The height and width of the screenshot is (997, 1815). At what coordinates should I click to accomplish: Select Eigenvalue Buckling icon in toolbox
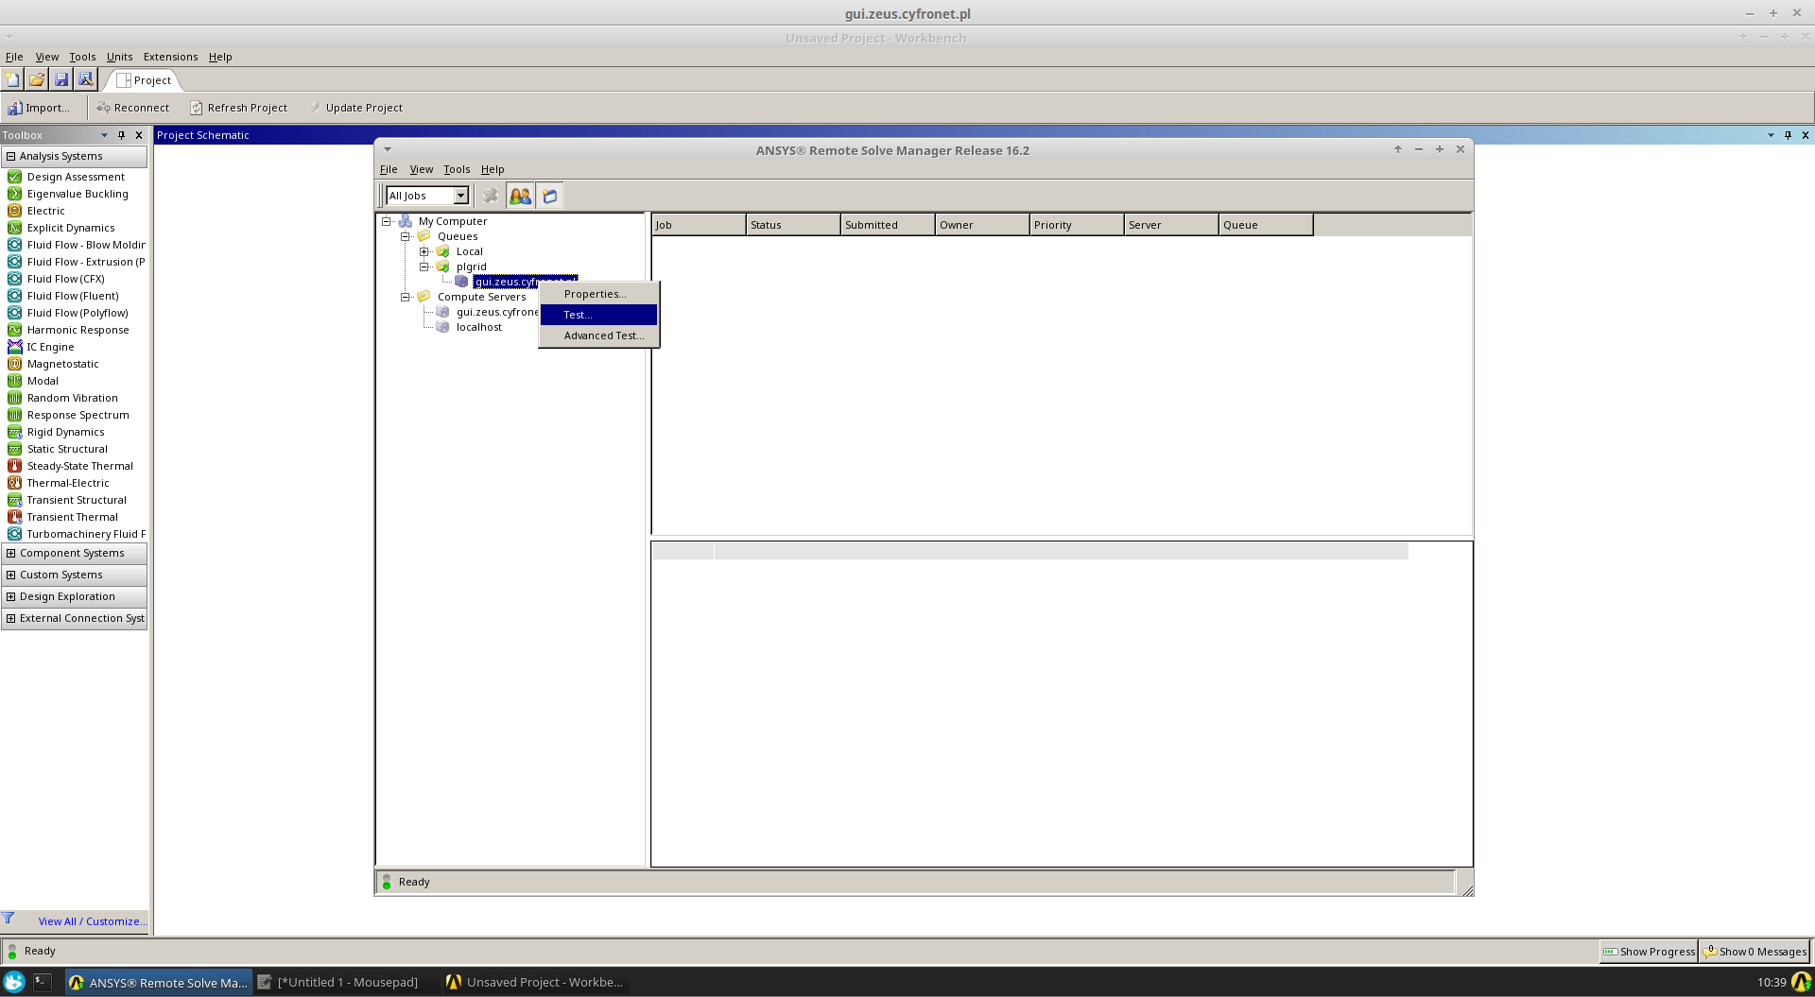tap(14, 194)
